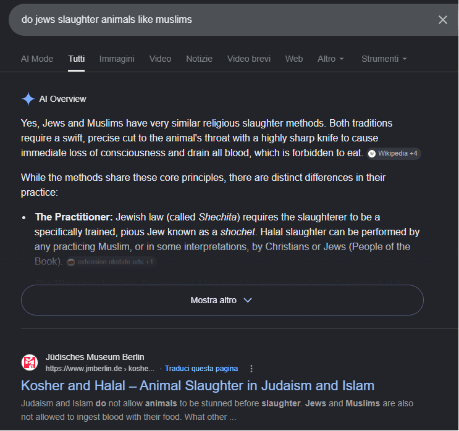Click Traduci questa pagina link
This screenshot has width=459, height=431.
pyautogui.click(x=201, y=369)
